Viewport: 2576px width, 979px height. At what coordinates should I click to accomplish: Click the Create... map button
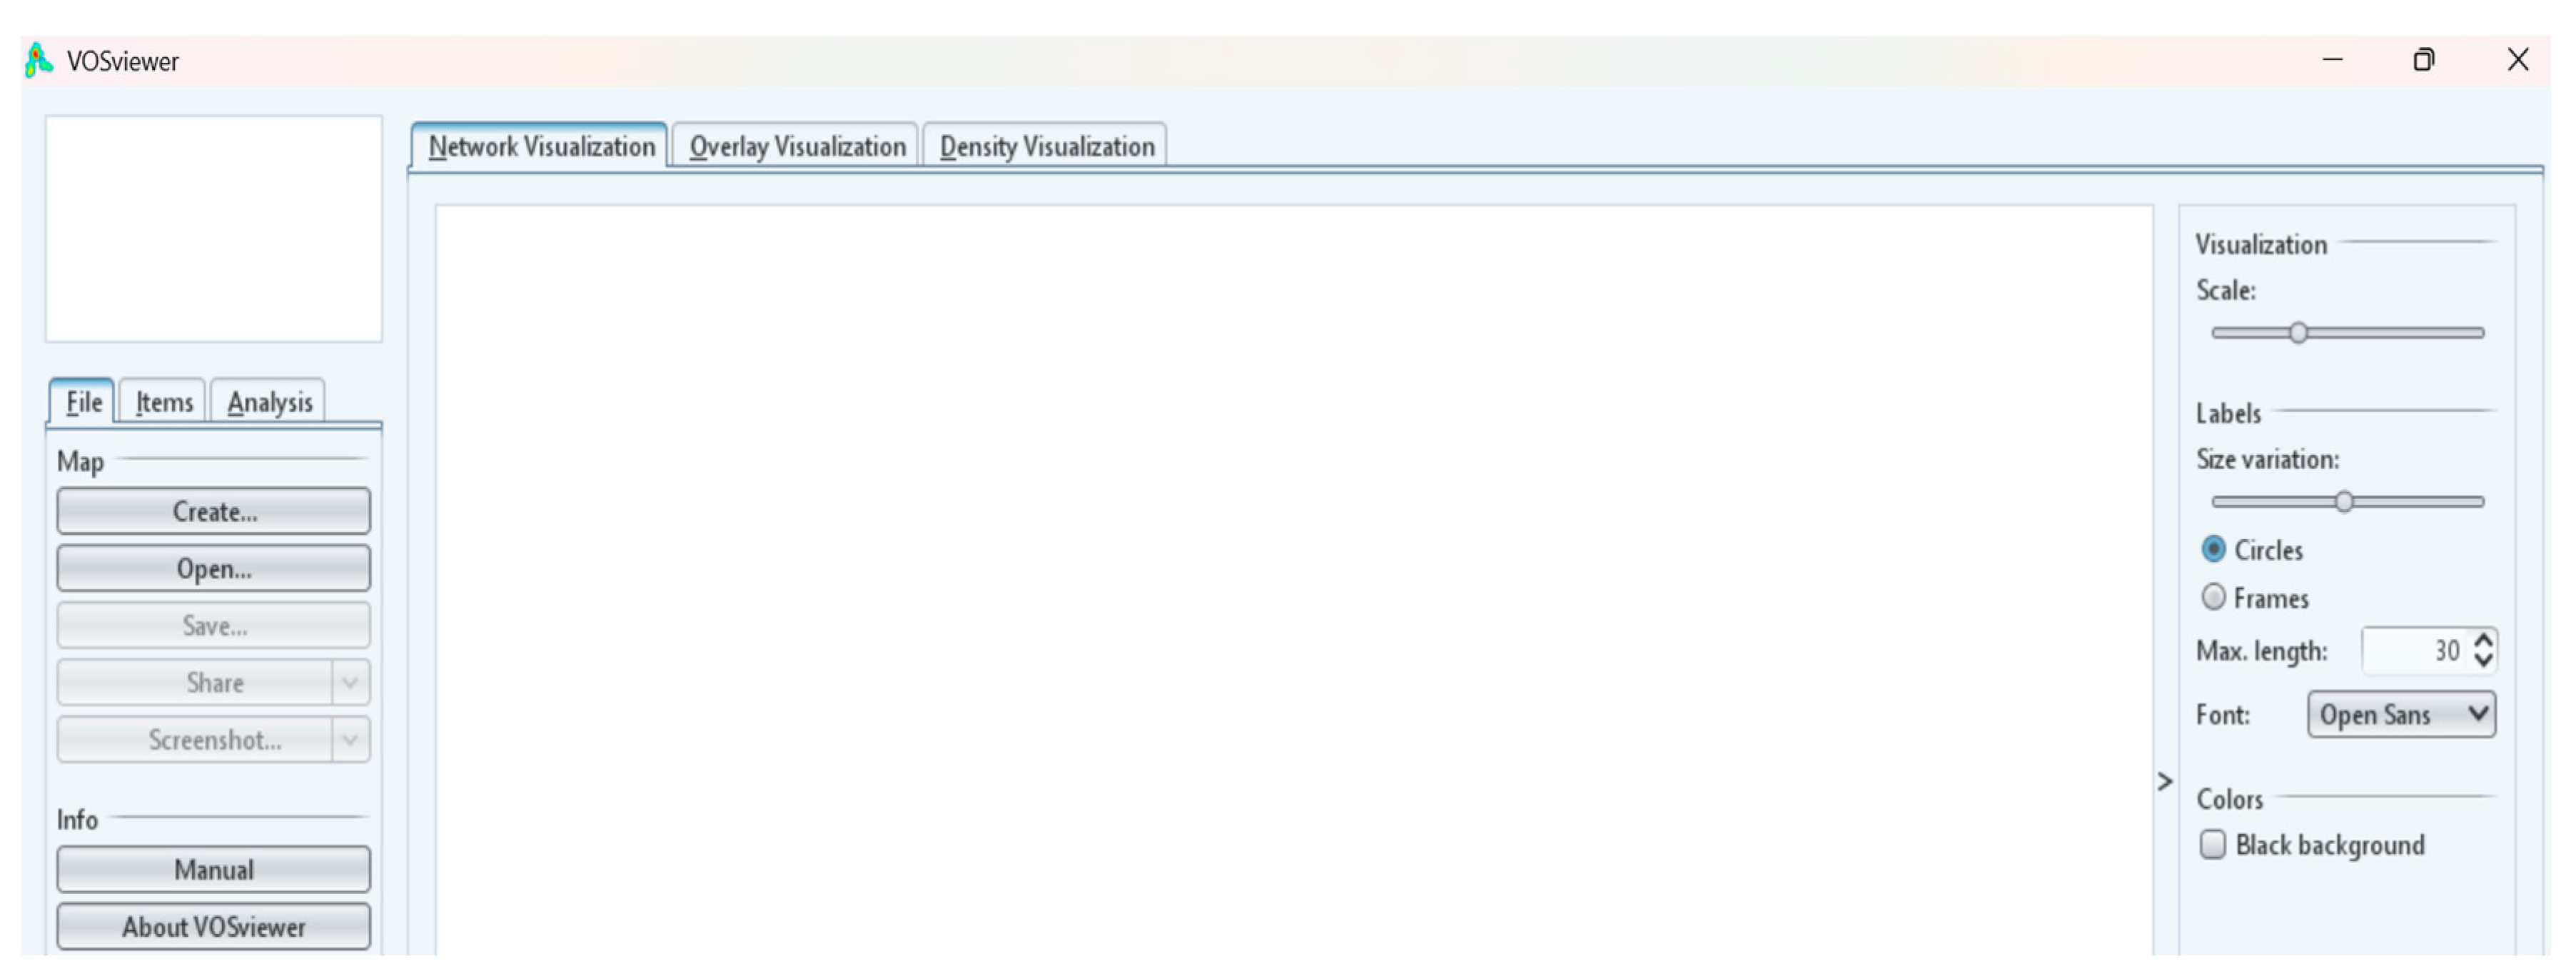(x=214, y=512)
